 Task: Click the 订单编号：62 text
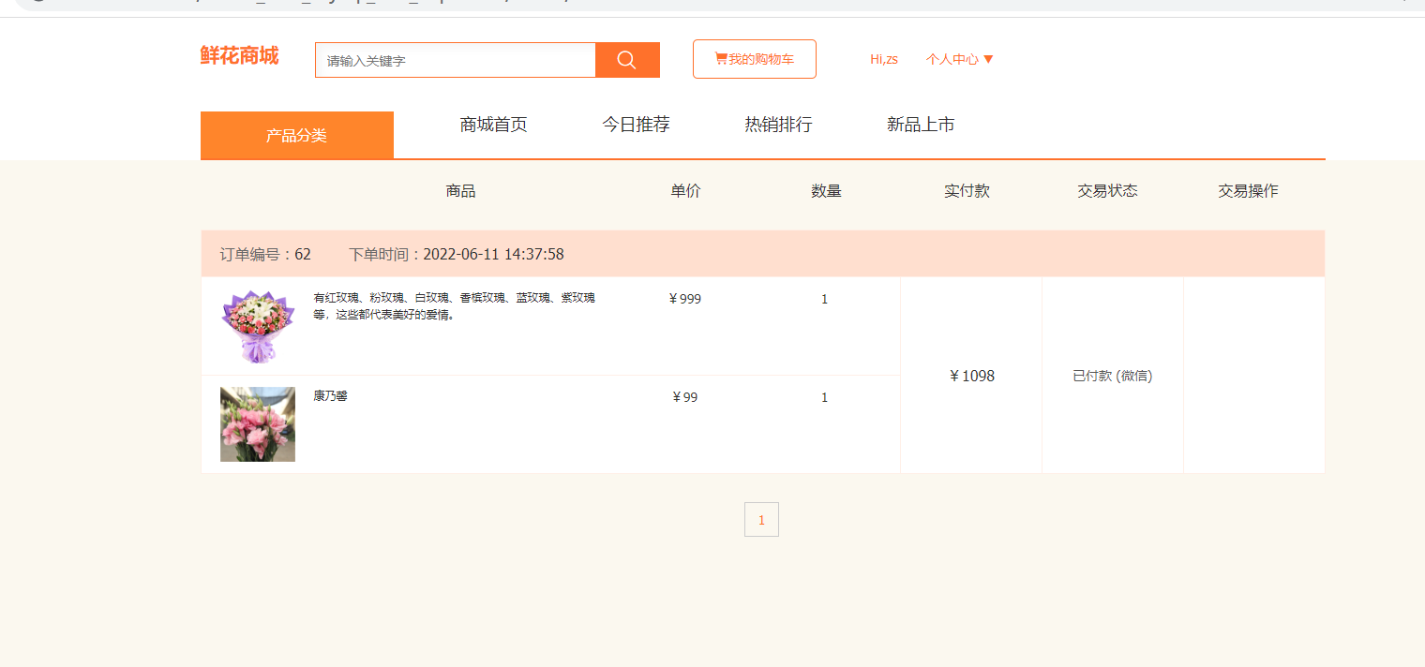pos(265,254)
